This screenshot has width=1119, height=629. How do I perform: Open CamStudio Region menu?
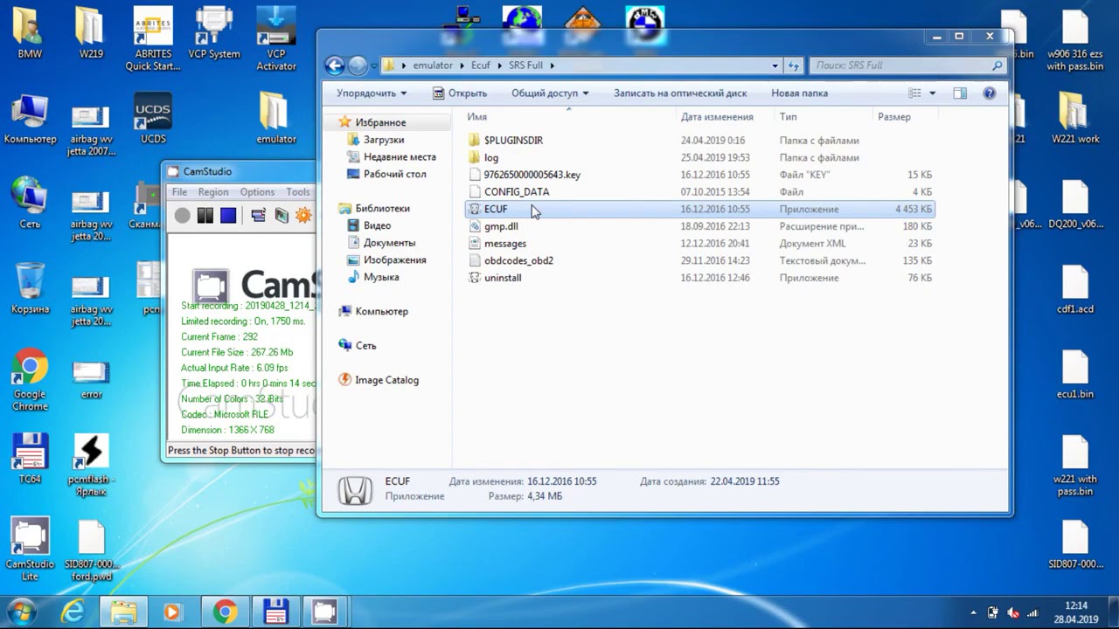click(x=213, y=192)
